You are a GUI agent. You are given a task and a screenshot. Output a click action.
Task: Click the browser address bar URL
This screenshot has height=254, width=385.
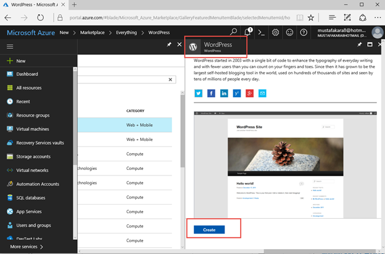click(x=180, y=18)
